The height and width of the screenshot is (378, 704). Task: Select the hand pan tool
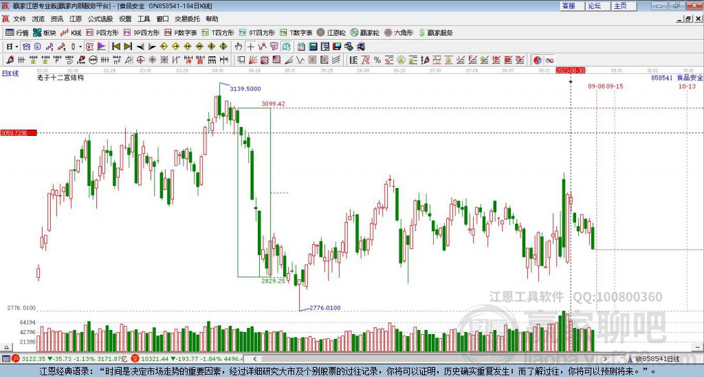click(x=239, y=47)
